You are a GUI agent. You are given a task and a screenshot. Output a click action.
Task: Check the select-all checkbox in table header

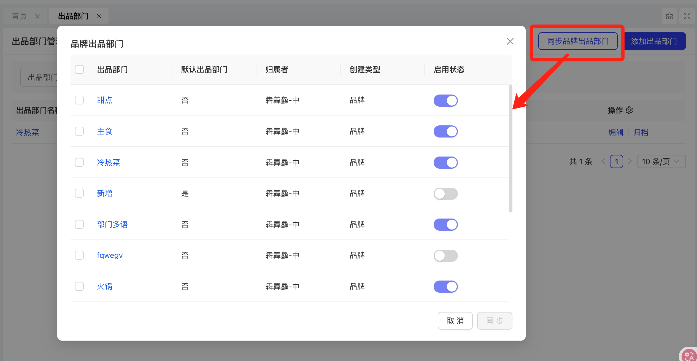[x=79, y=69]
